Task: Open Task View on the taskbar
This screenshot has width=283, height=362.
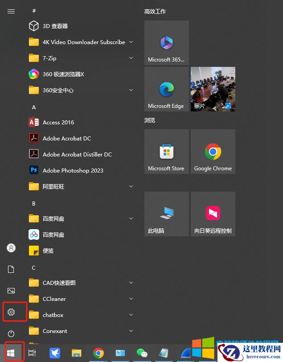Action: click(x=32, y=353)
